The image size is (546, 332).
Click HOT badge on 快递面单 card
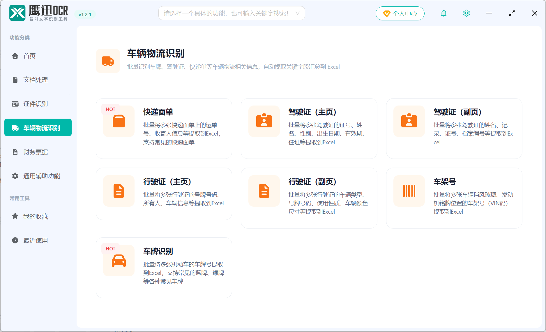coord(110,109)
